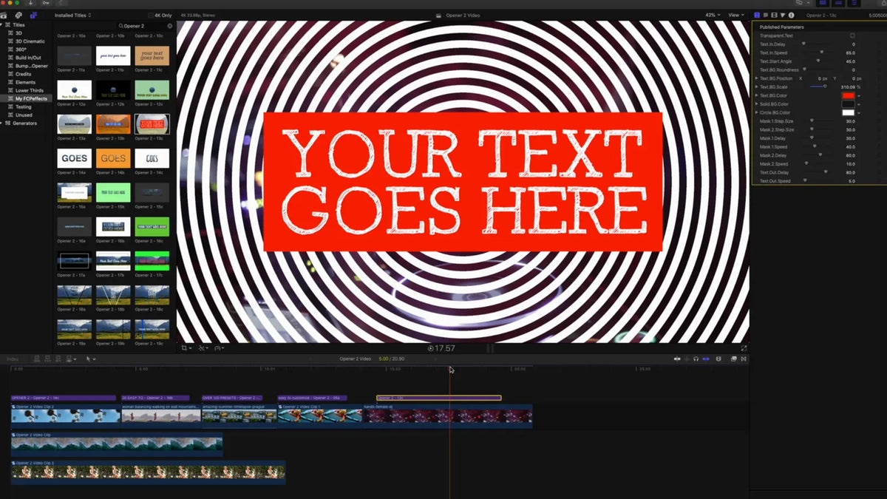887x499 pixels.
Task: Select the Opener 2 - 13c title thumbnail
Action: pos(152,124)
